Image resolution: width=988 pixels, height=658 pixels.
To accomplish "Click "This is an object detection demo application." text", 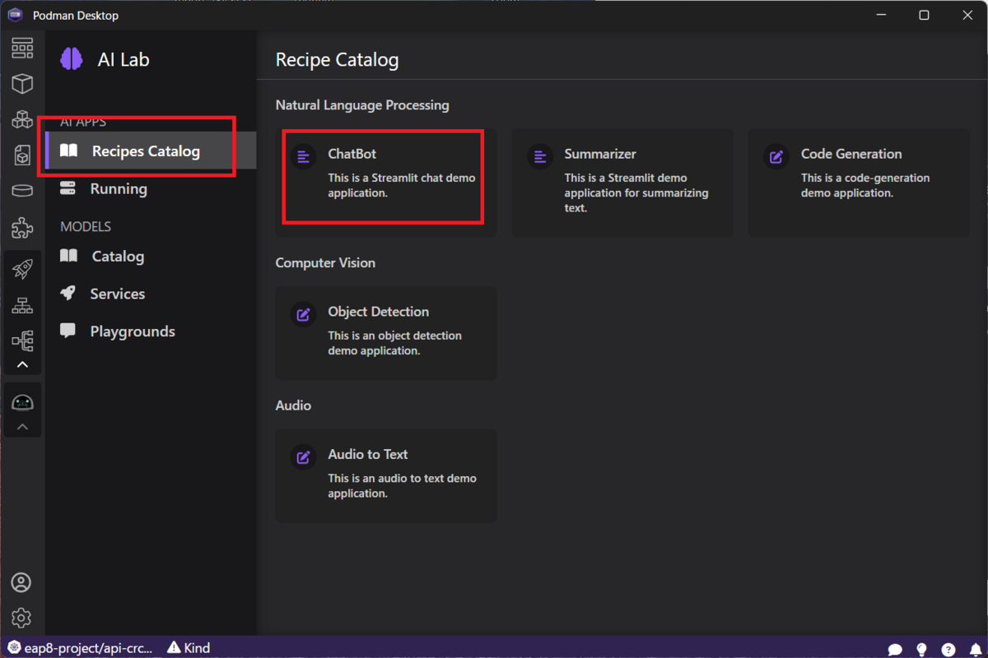I will tap(395, 343).
